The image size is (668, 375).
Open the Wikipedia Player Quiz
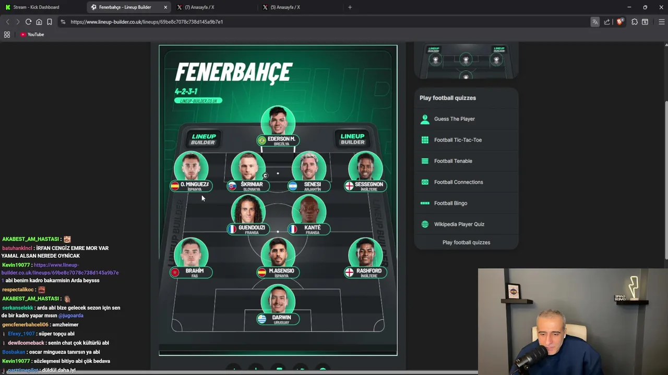(466, 224)
